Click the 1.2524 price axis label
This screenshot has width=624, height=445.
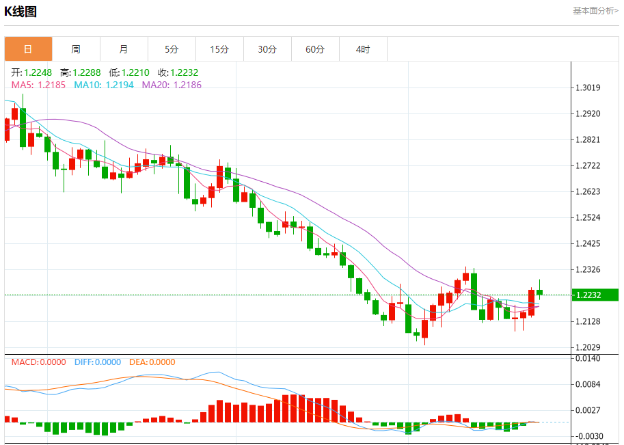point(588,218)
